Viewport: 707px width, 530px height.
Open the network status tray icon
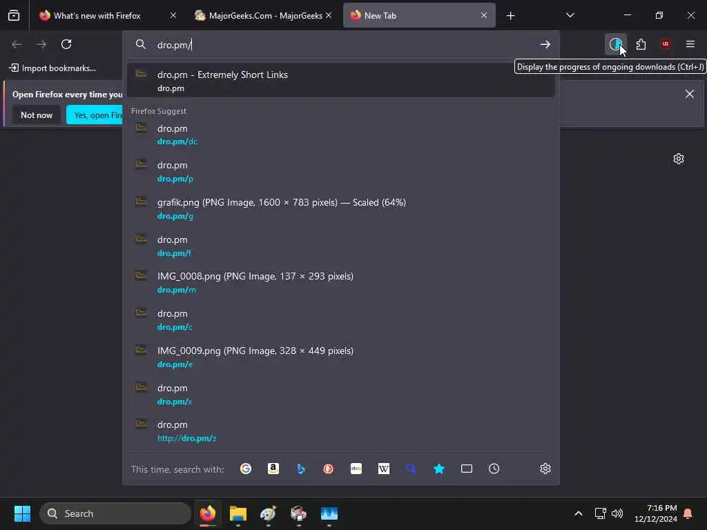click(x=600, y=513)
